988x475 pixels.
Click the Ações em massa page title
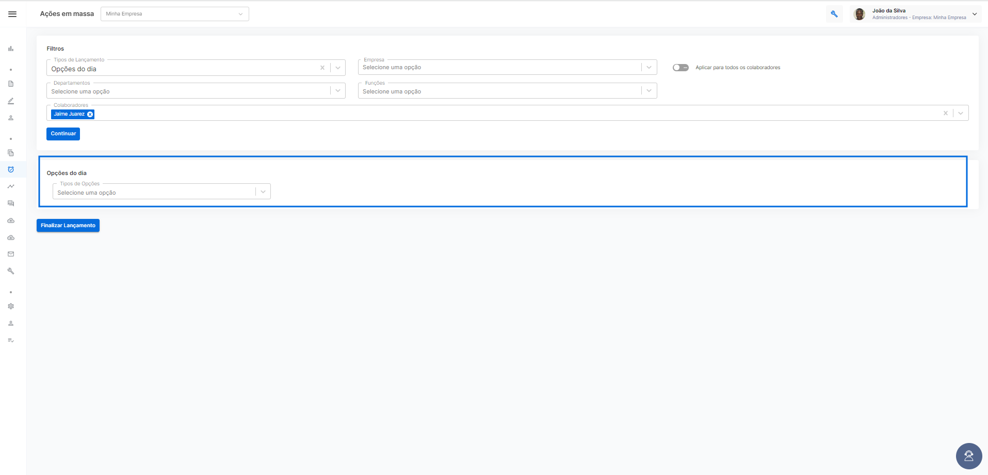point(67,14)
